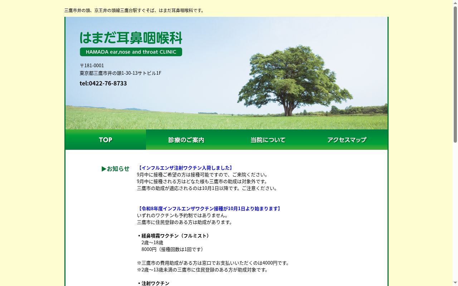Screen dimensions: 458x286
Task: Click the vertical page scrollbar thumb
Action: [x=455, y=75]
